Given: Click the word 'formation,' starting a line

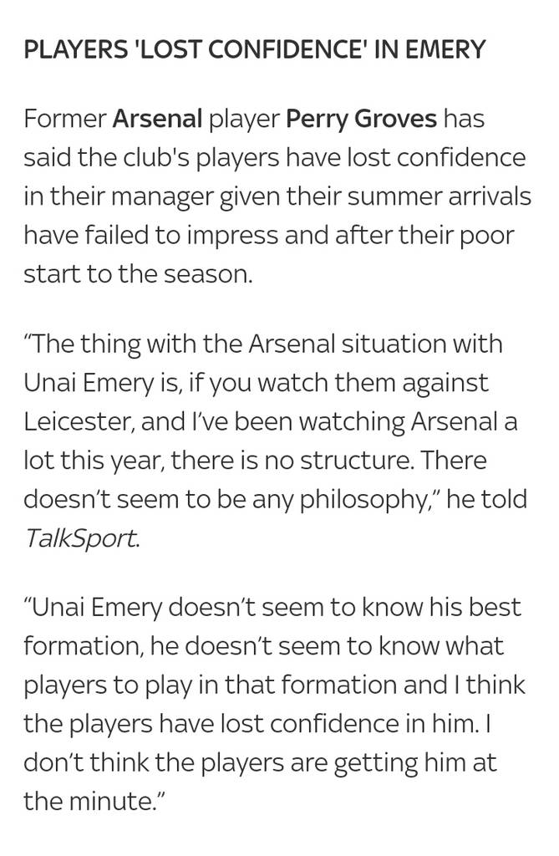Looking at the screenshot, I should click(x=84, y=646).
